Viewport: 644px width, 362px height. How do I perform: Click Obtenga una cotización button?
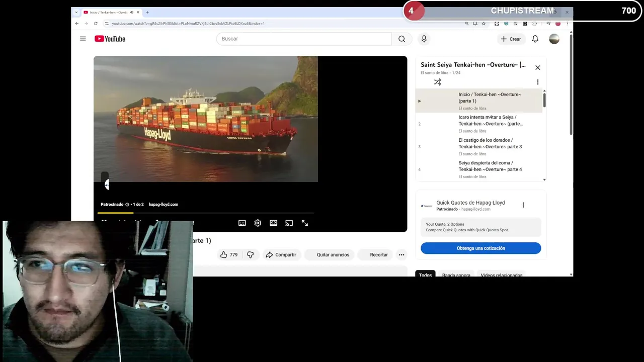(480, 248)
